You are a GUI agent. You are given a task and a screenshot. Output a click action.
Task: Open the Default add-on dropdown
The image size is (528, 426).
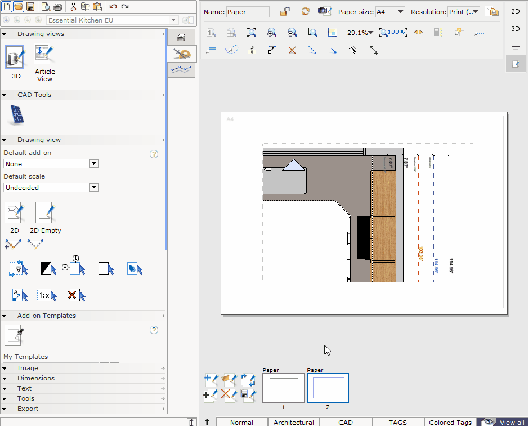click(93, 164)
